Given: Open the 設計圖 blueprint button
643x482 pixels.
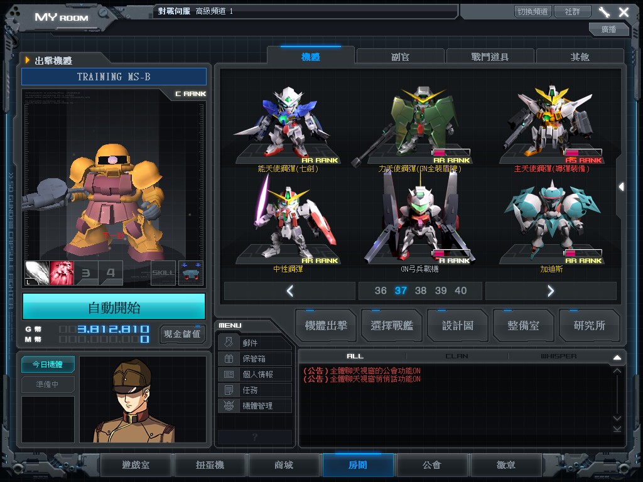Looking at the screenshot, I should [x=458, y=326].
